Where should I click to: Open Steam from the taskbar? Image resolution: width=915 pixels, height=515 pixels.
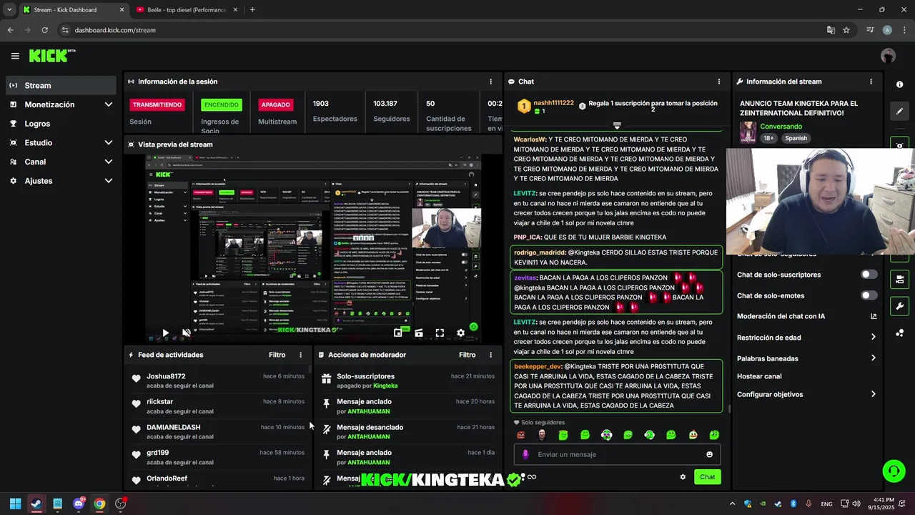click(x=36, y=504)
